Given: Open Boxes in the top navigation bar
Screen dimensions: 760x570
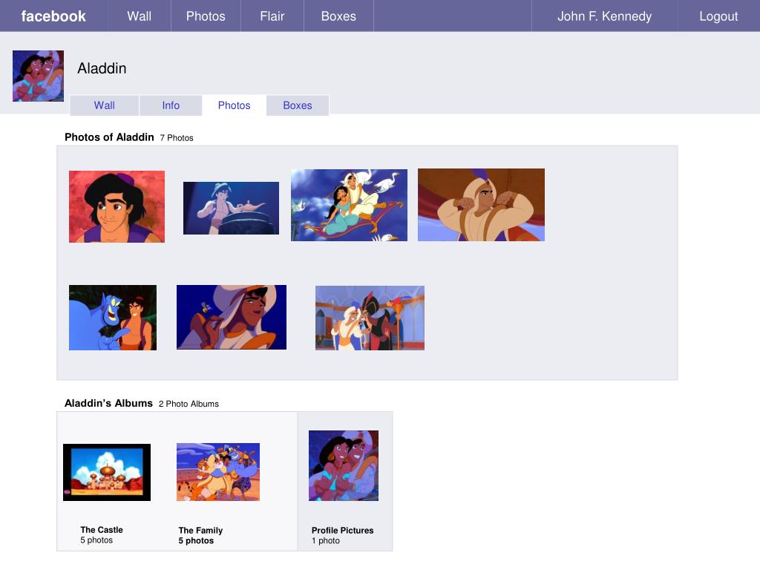Looking at the screenshot, I should click(x=338, y=16).
